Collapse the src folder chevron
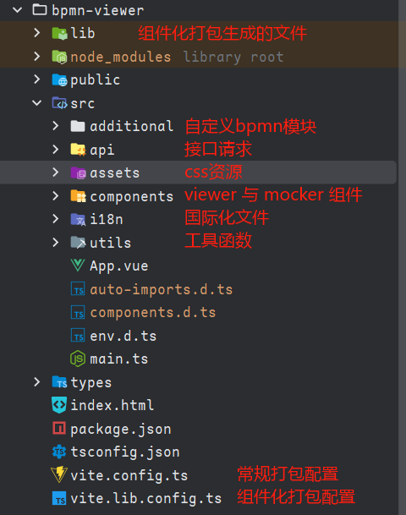Viewport: 406px width, 515px height. pos(37,103)
